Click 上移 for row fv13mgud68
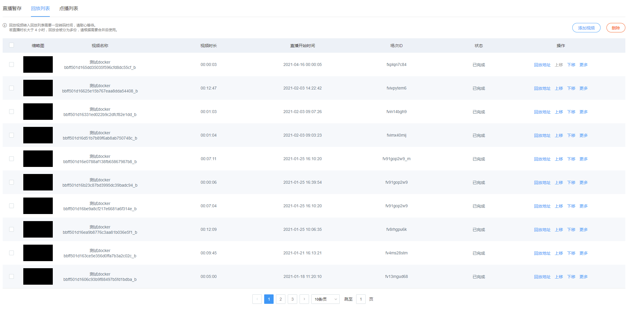The height and width of the screenshot is (310, 628). (559, 277)
